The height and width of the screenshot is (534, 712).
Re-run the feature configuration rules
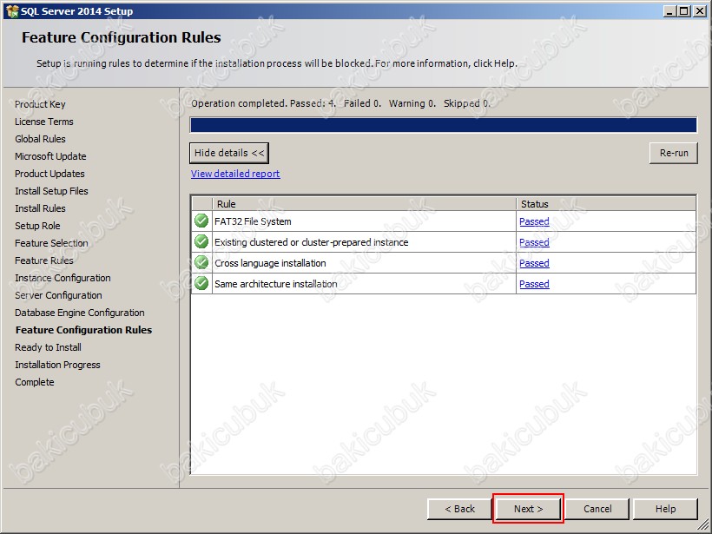click(674, 153)
